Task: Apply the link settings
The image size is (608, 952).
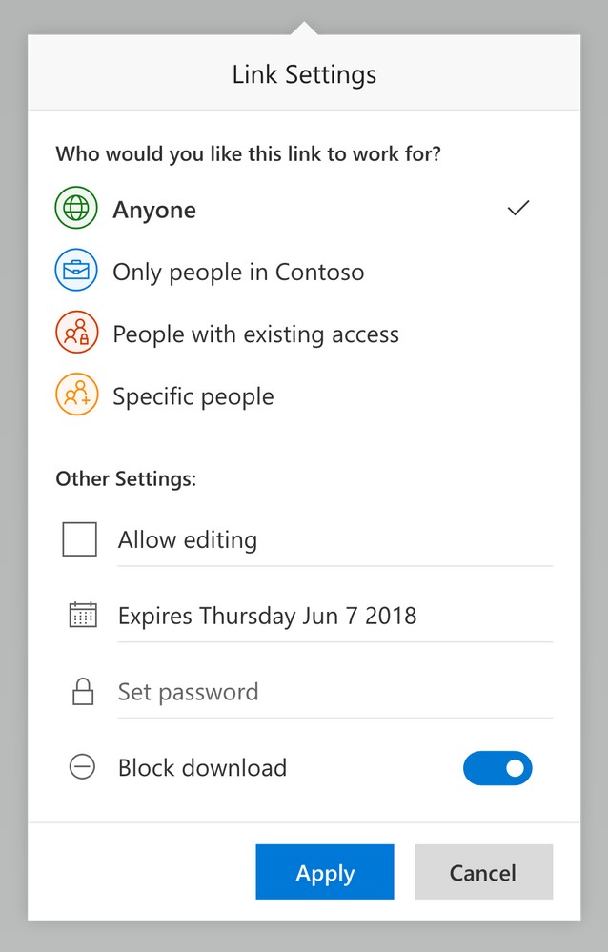Action: pyautogui.click(x=325, y=872)
